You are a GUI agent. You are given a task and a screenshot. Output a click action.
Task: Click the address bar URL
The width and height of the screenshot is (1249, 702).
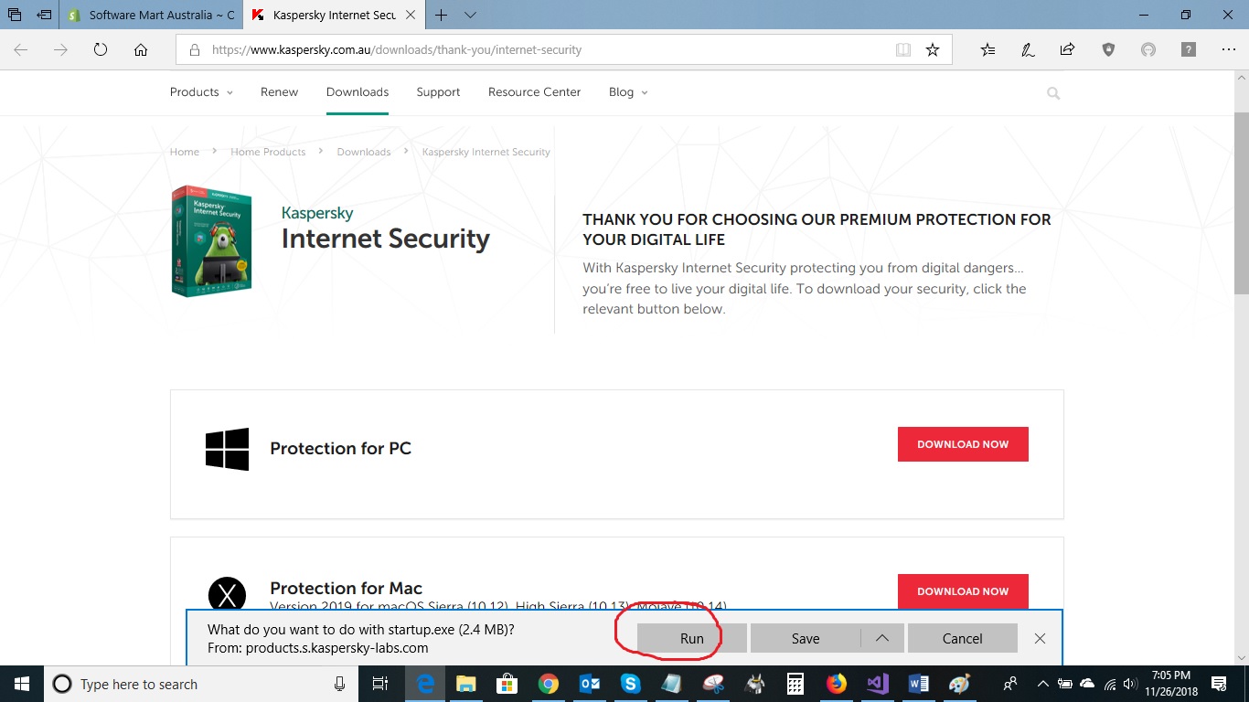[x=396, y=50]
